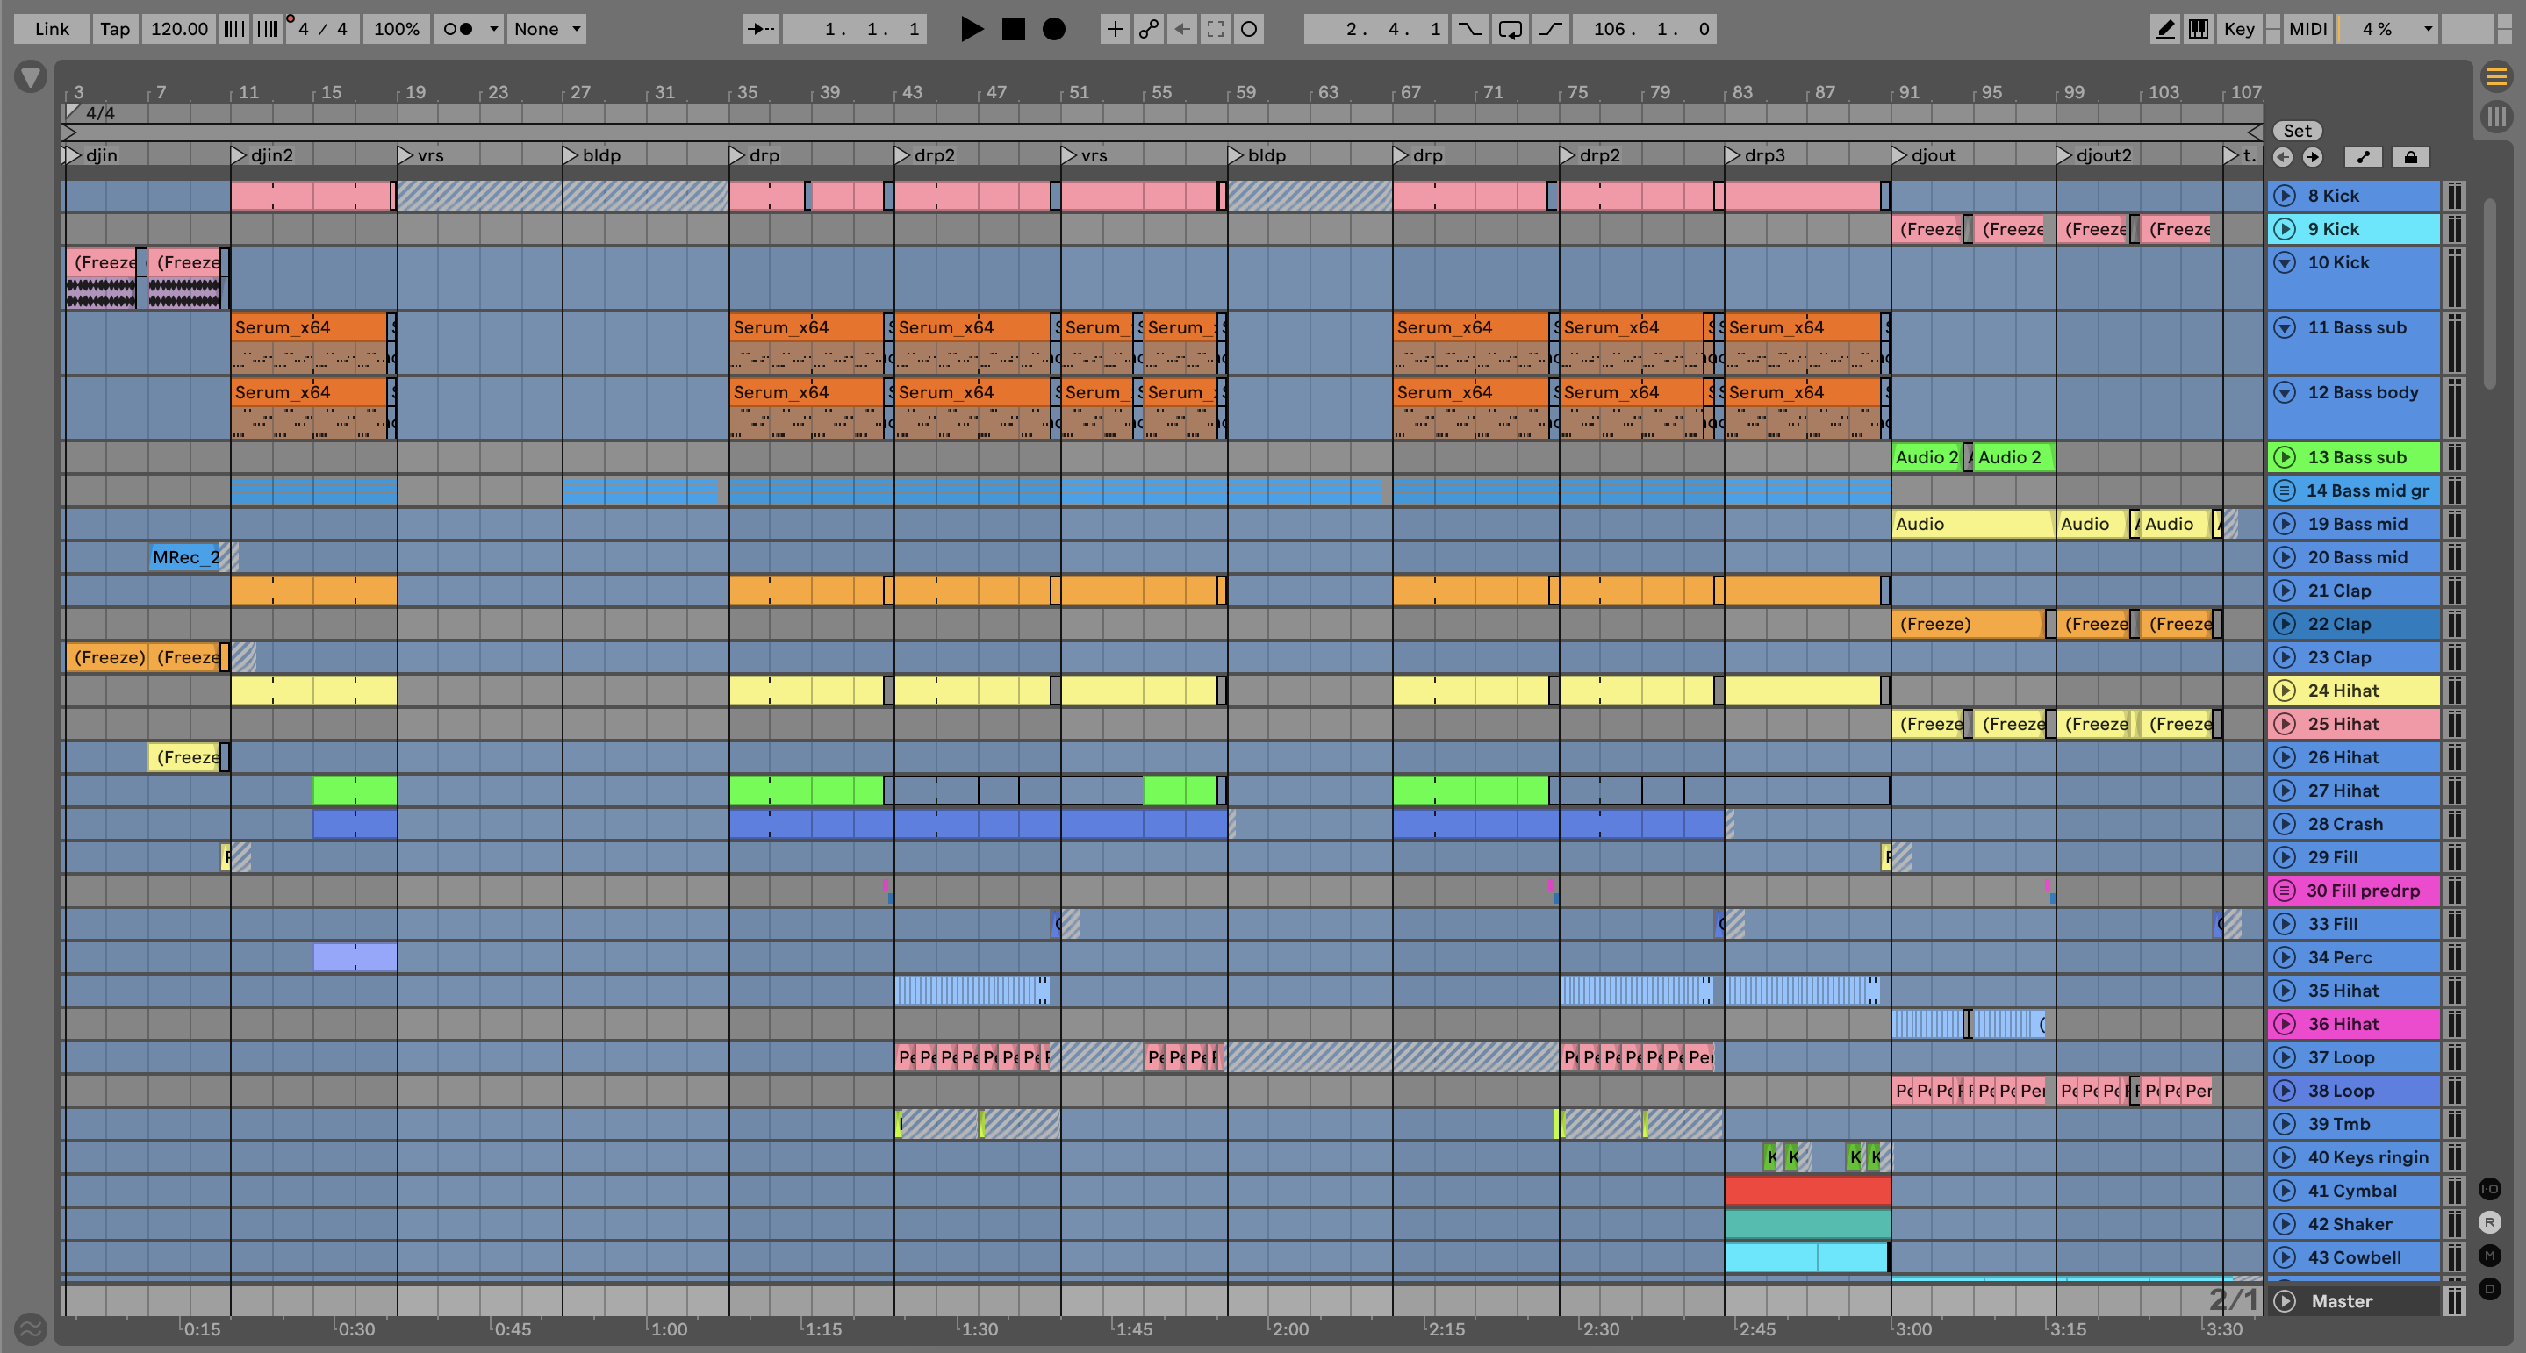2526x1353 pixels.
Task: Toggle Mixer section show button
Action: [2490, 1256]
